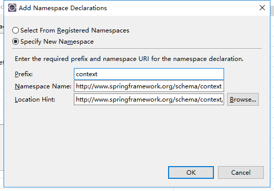Click the Eclipse gear icon in title bar
Image resolution: width=274 pixels, height=191 pixels.
tap(12, 8)
